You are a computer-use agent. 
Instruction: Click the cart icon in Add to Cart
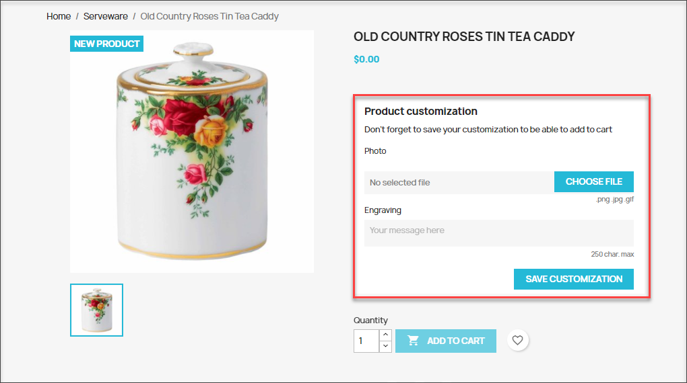pyautogui.click(x=413, y=341)
